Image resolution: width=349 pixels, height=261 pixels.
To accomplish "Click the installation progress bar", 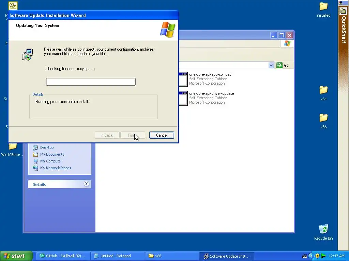I will 91,82.
